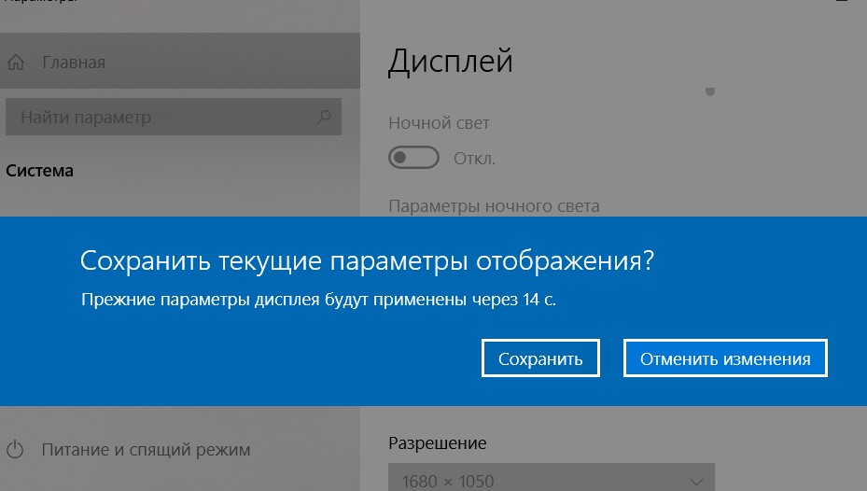Click the Дисплей page title
This screenshot has height=491, width=867.
[x=450, y=62]
